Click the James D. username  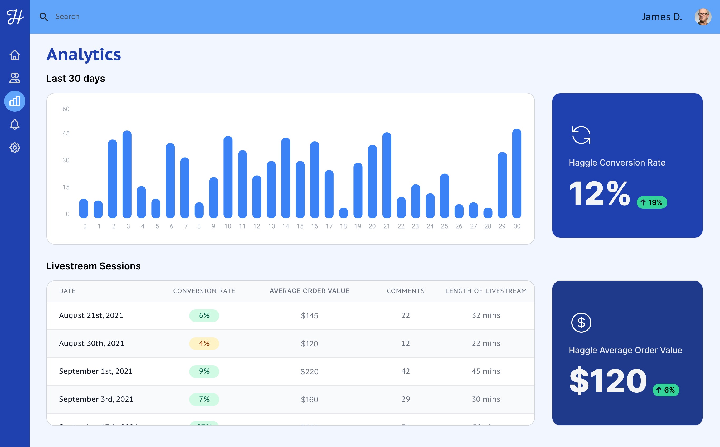pos(662,17)
